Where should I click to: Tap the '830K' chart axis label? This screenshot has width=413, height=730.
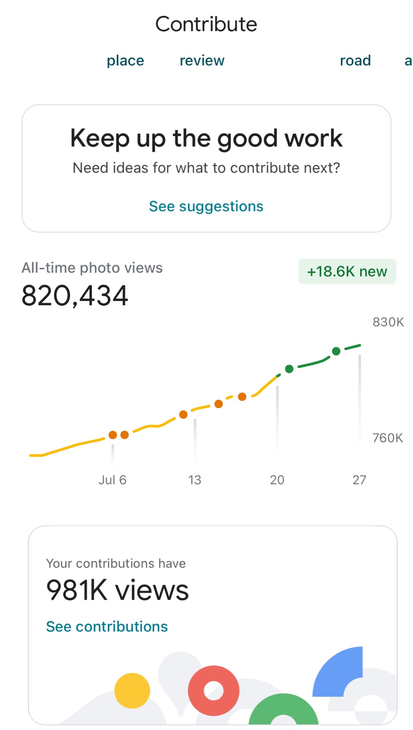pos(388,322)
